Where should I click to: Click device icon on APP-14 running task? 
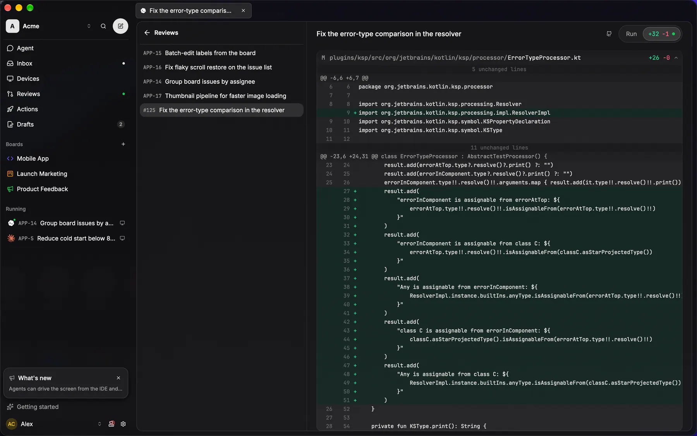tap(122, 223)
